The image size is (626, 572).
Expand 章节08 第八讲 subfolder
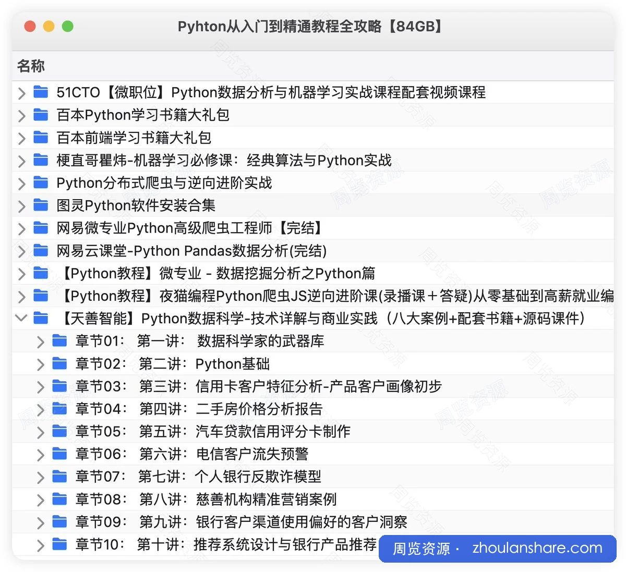pos(41,500)
